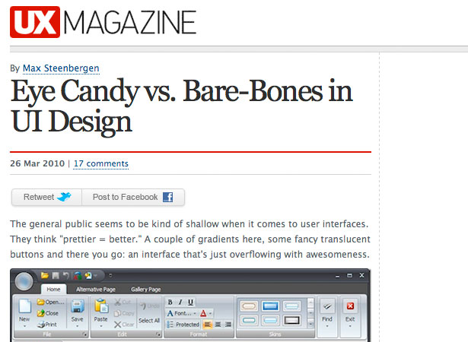Open the Font dropdown in Format group
The width and height of the screenshot is (468, 342).
[x=181, y=313]
